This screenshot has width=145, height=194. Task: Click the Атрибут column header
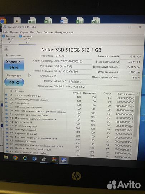(x=19, y=91)
